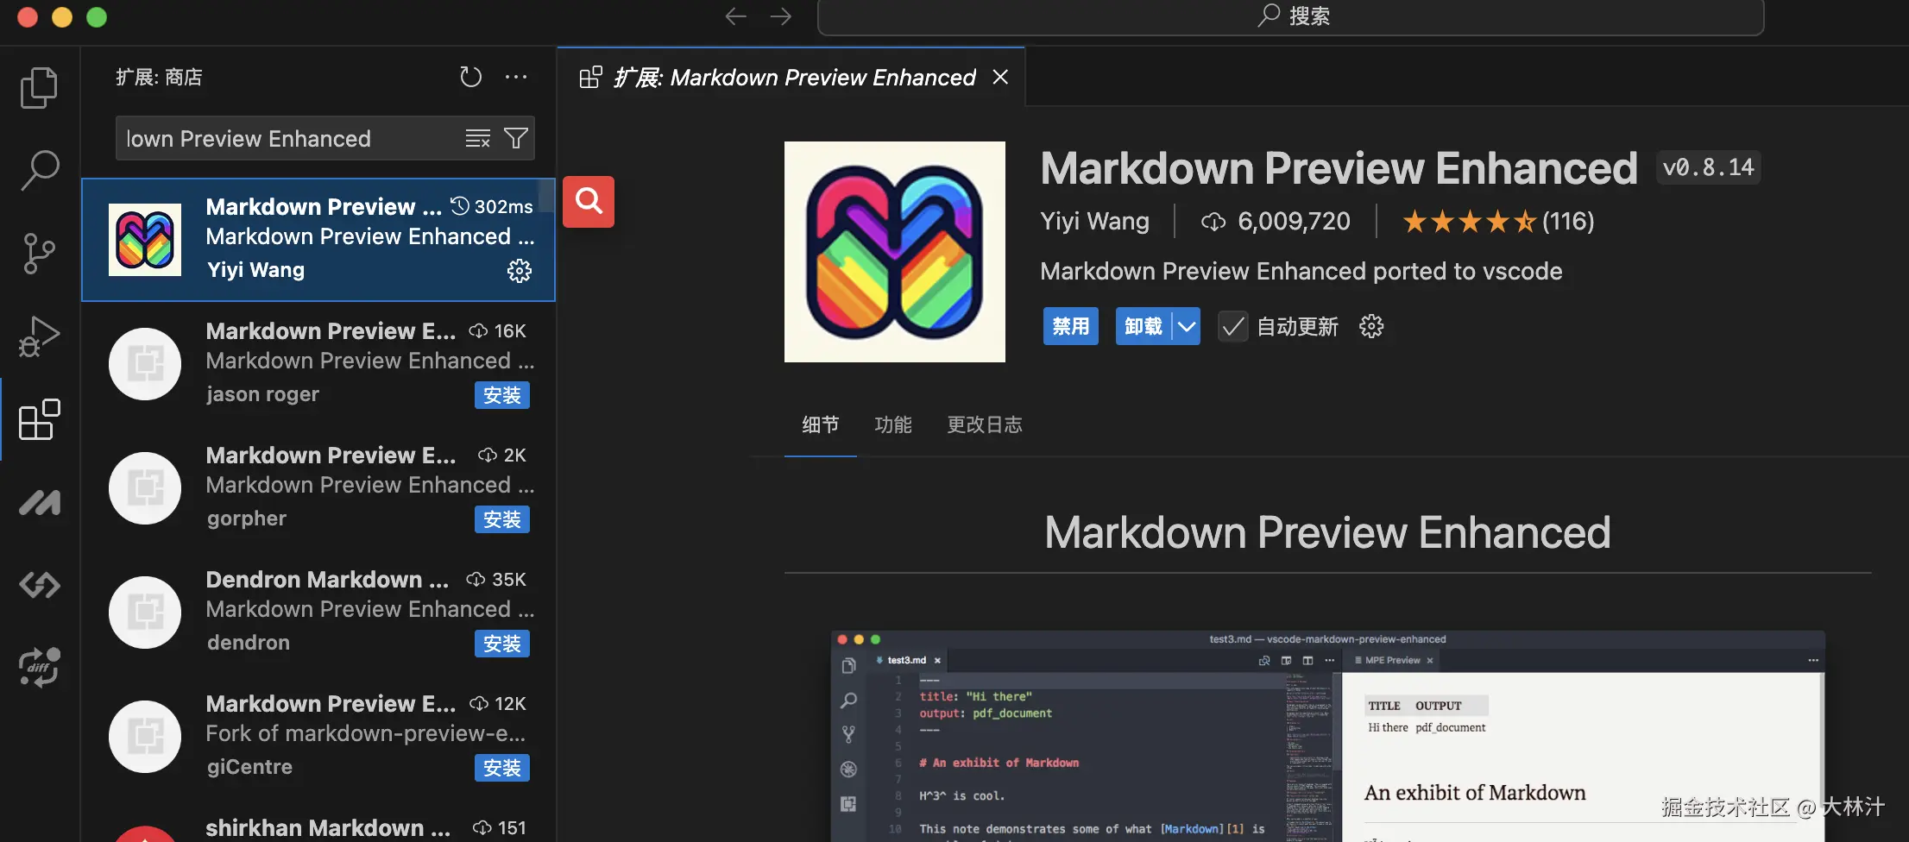Screen dimensions: 1909x842
Task: Install the jason roger extension
Action: [502, 395]
